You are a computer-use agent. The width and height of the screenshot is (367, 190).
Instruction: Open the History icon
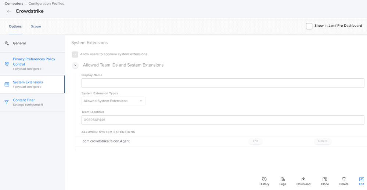(x=264, y=179)
